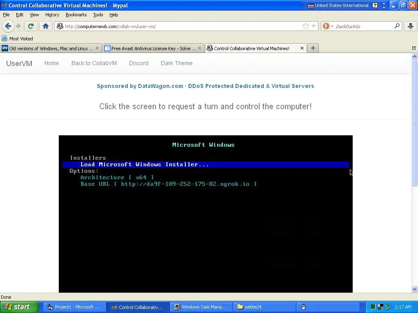Reload the page with the refresh icon
The height and width of the screenshot is (313, 418).
(31, 26)
